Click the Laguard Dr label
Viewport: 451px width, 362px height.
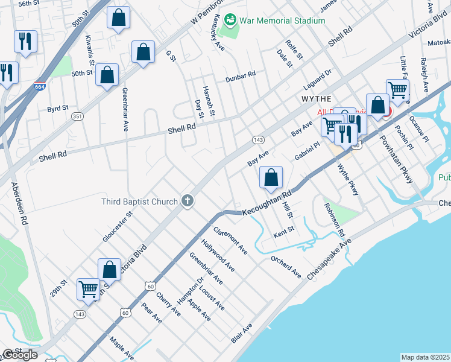tap(318, 80)
